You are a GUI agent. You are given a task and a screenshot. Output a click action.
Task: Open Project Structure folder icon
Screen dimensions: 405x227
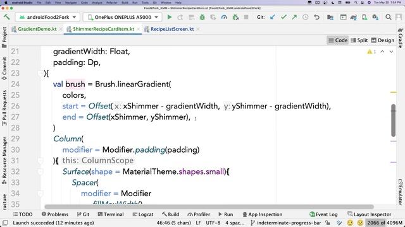330,17
